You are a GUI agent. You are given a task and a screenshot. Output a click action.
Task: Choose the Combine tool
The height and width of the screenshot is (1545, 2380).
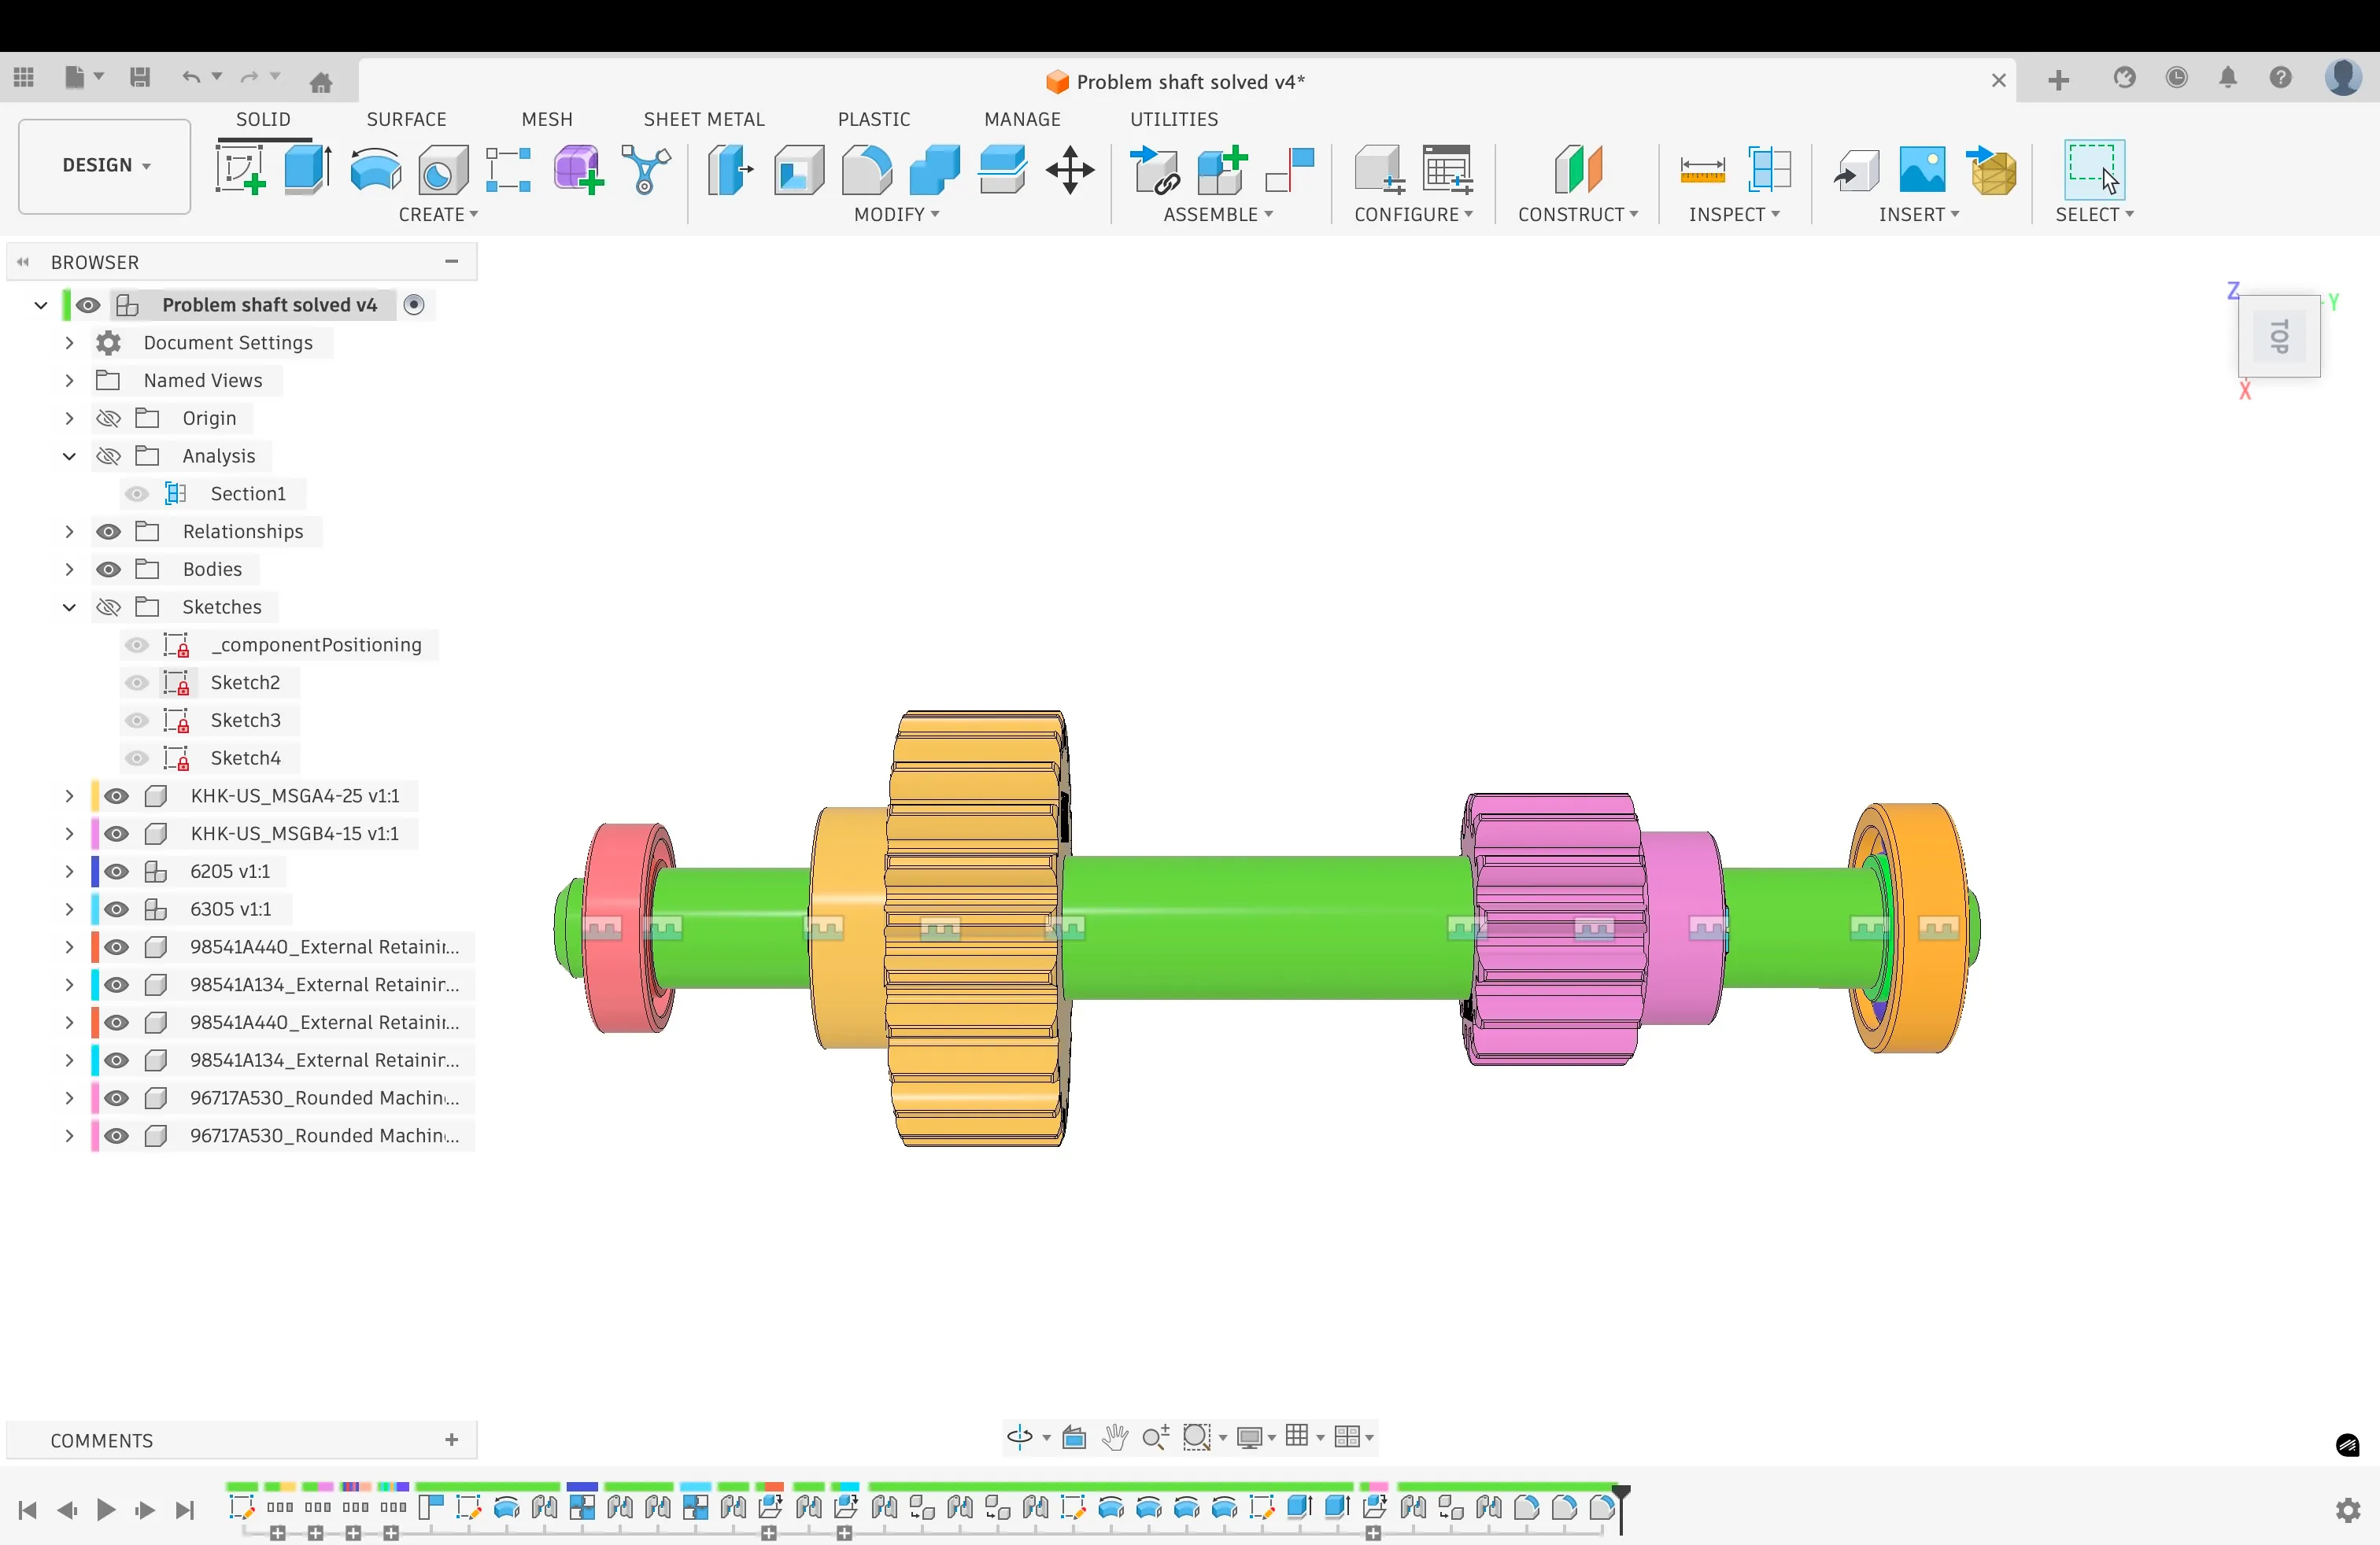pos(934,170)
